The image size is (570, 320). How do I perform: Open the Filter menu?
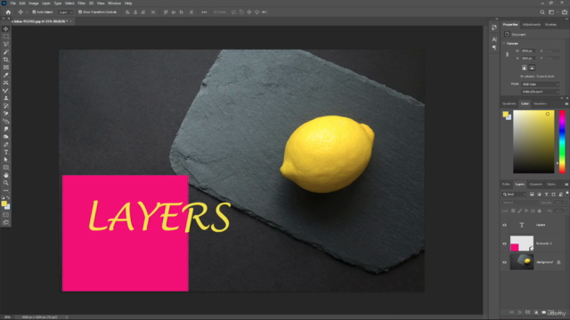coord(81,4)
